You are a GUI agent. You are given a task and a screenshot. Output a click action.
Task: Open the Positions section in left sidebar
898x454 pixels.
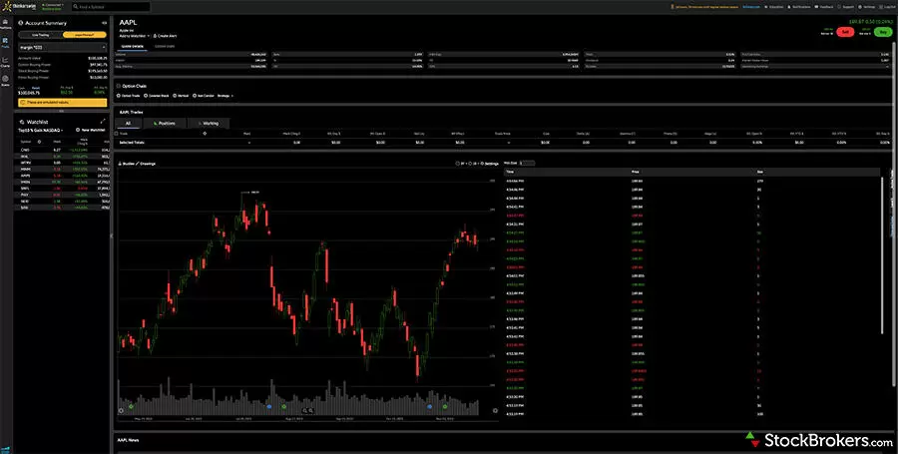tap(5, 24)
